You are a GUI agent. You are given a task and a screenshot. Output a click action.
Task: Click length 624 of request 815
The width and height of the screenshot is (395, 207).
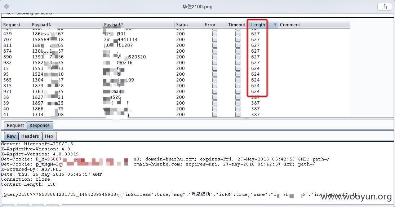tap(255, 86)
